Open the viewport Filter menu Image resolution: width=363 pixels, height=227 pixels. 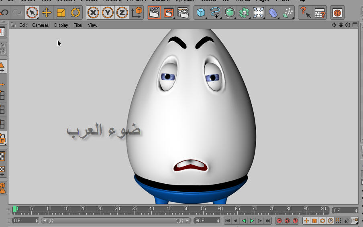coord(78,25)
